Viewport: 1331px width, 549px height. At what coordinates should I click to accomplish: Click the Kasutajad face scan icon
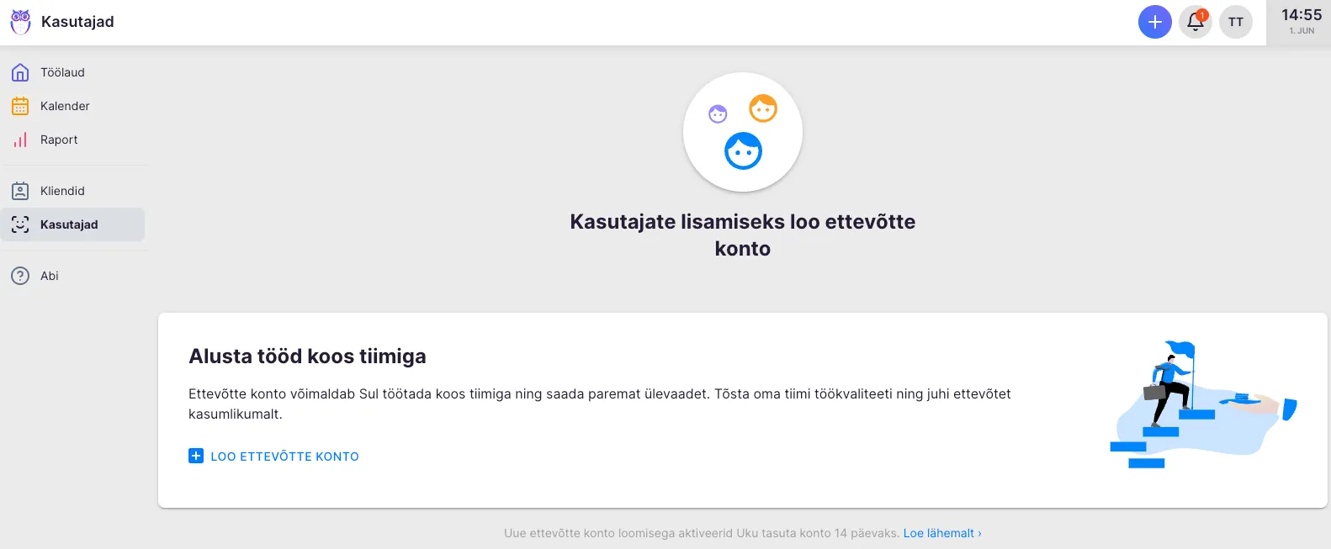pyautogui.click(x=20, y=224)
